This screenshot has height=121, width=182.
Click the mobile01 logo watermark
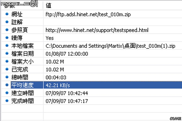[19, 4]
